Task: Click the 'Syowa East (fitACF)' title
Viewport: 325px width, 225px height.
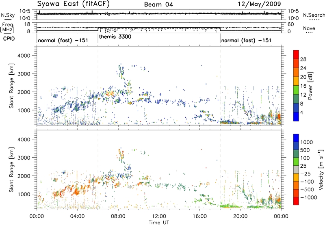Action: click(74, 4)
